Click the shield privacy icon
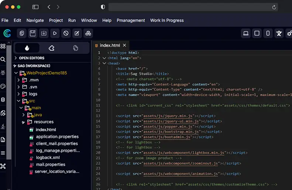The width and height of the screenshot is (292, 190). coord(103,7)
